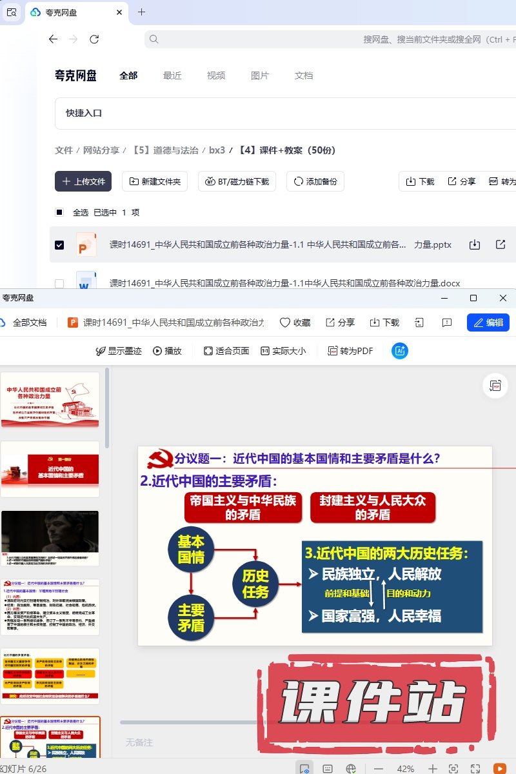Start slideshow with orange play icon
This screenshot has width=516, height=774.
click(x=499, y=768)
